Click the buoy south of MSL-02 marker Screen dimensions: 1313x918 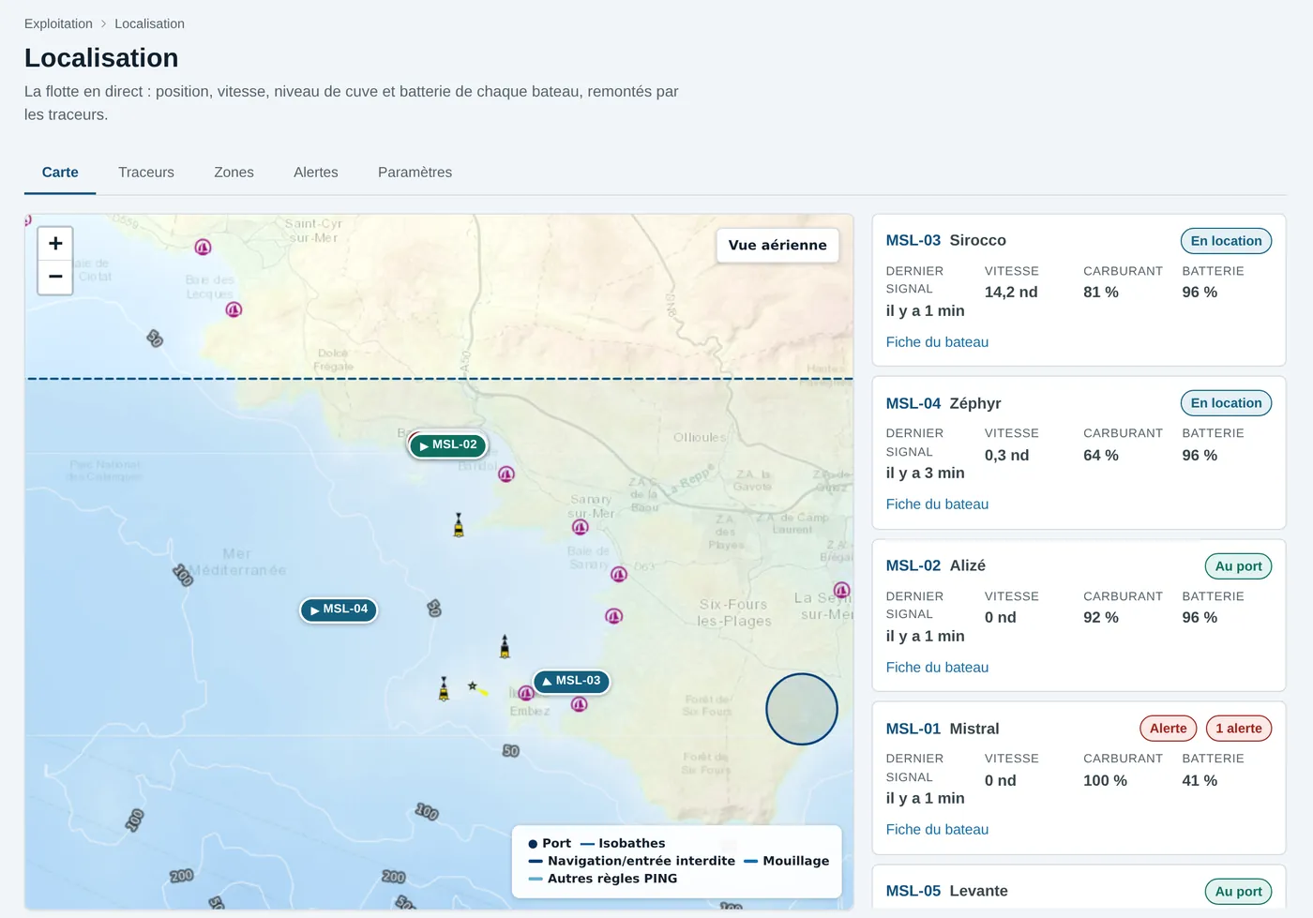459,525
